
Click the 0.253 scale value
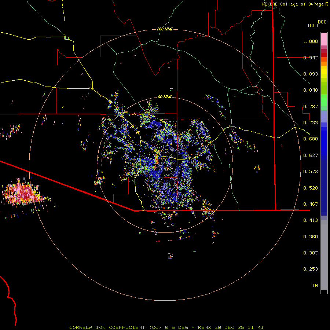311,269
